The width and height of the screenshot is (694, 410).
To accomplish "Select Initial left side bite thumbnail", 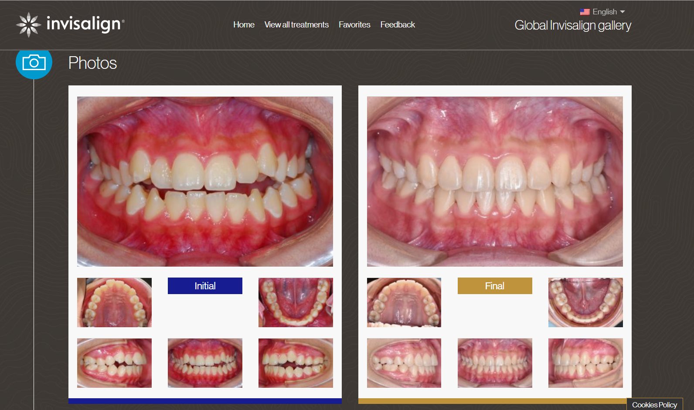I will (x=296, y=363).
